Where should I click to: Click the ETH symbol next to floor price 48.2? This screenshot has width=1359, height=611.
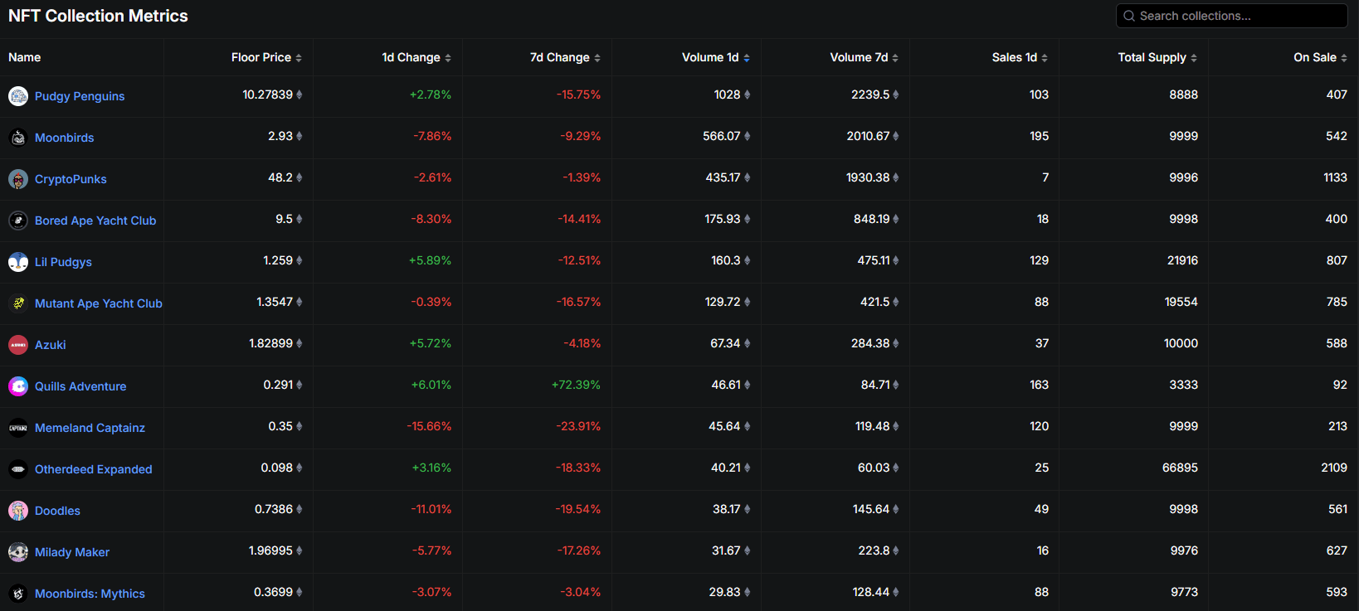point(300,177)
